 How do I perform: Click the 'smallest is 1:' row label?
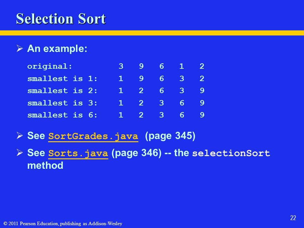point(62,79)
